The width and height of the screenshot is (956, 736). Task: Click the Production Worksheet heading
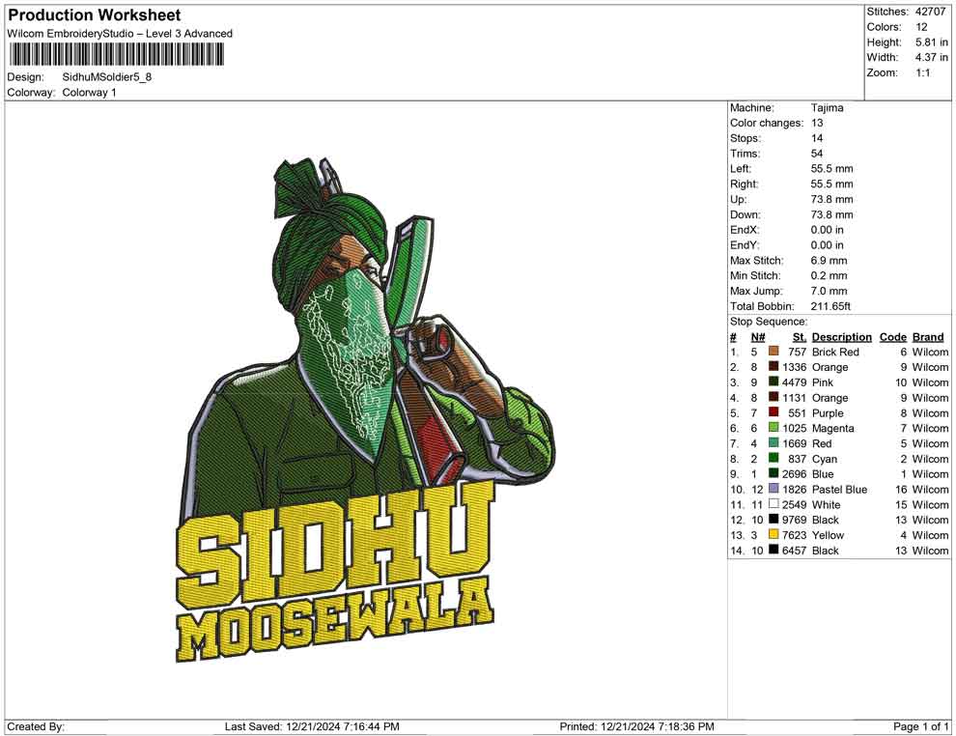coord(95,14)
